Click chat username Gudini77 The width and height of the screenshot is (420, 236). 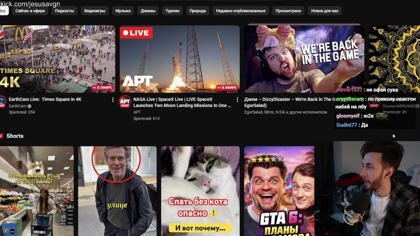pyautogui.click(x=346, y=125)
